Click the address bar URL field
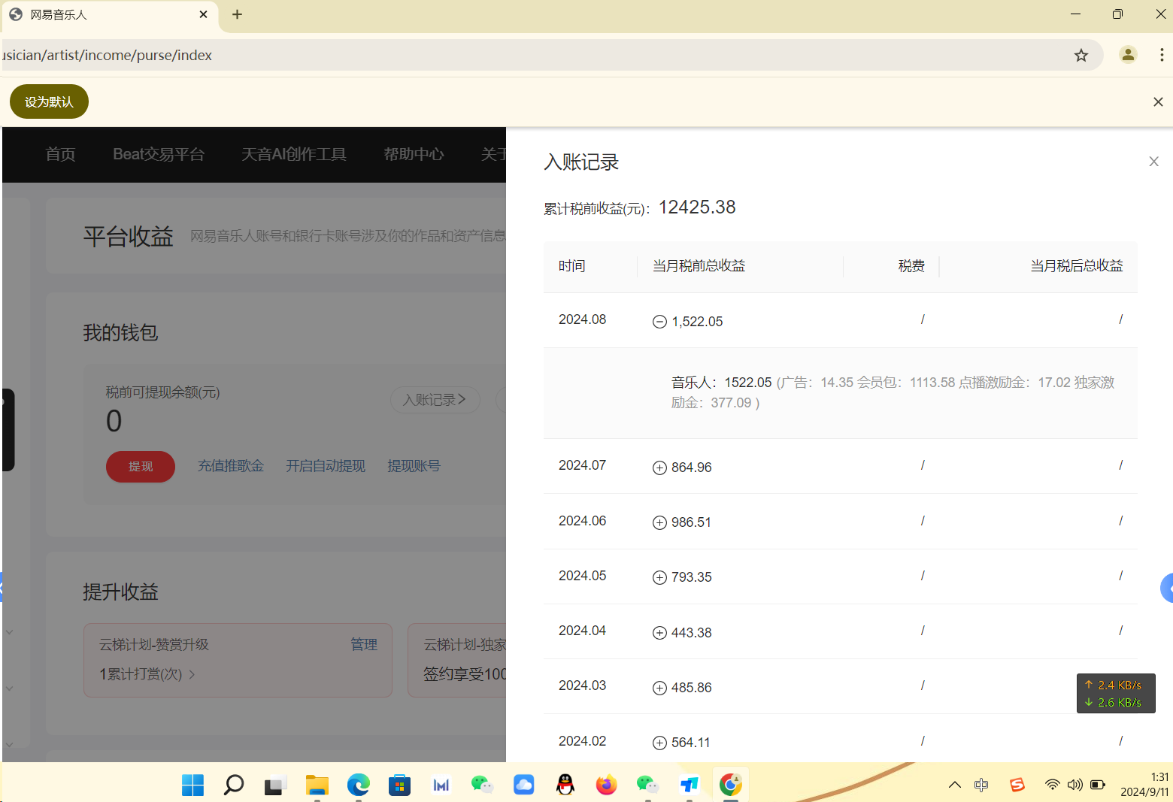 [x=526, y=55]
